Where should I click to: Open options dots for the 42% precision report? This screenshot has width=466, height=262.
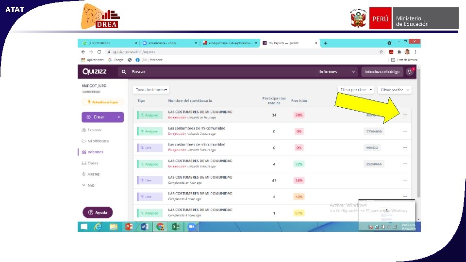(405, 196)
